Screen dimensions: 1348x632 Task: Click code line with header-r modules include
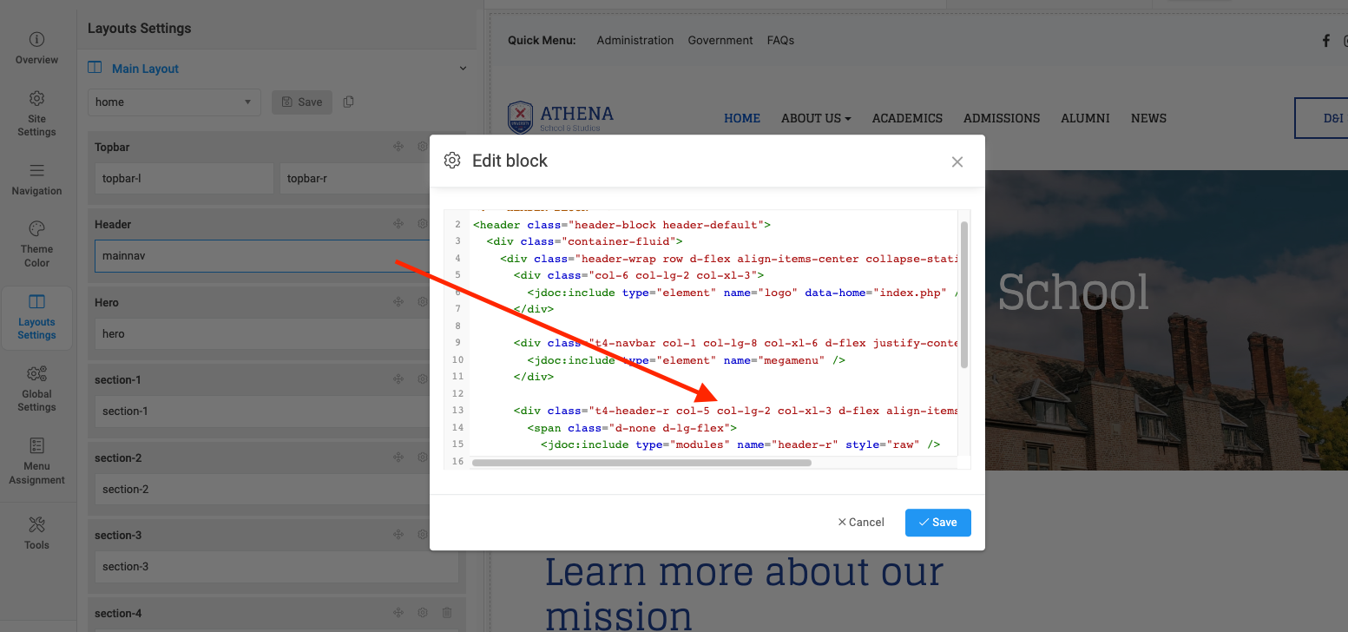click(x=740, y=444)
